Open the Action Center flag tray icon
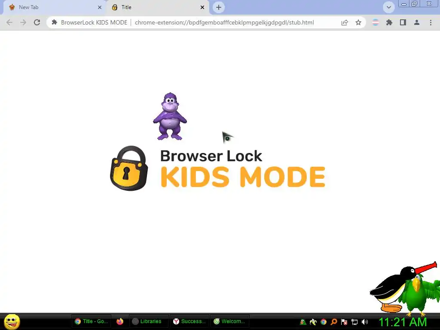This screenshot has height=330, width=440. pyautogui.click(x=344, y=322)
